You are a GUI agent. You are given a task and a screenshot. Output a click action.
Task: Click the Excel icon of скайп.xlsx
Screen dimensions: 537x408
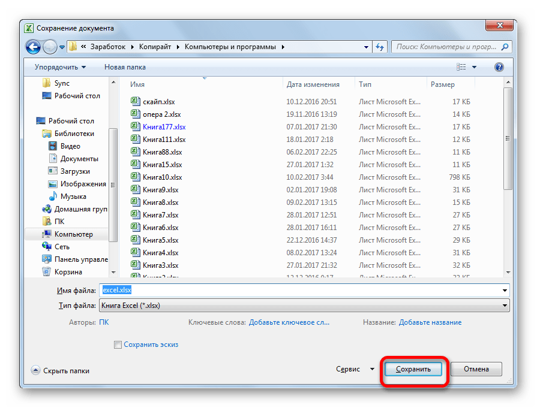coord(135,102)
